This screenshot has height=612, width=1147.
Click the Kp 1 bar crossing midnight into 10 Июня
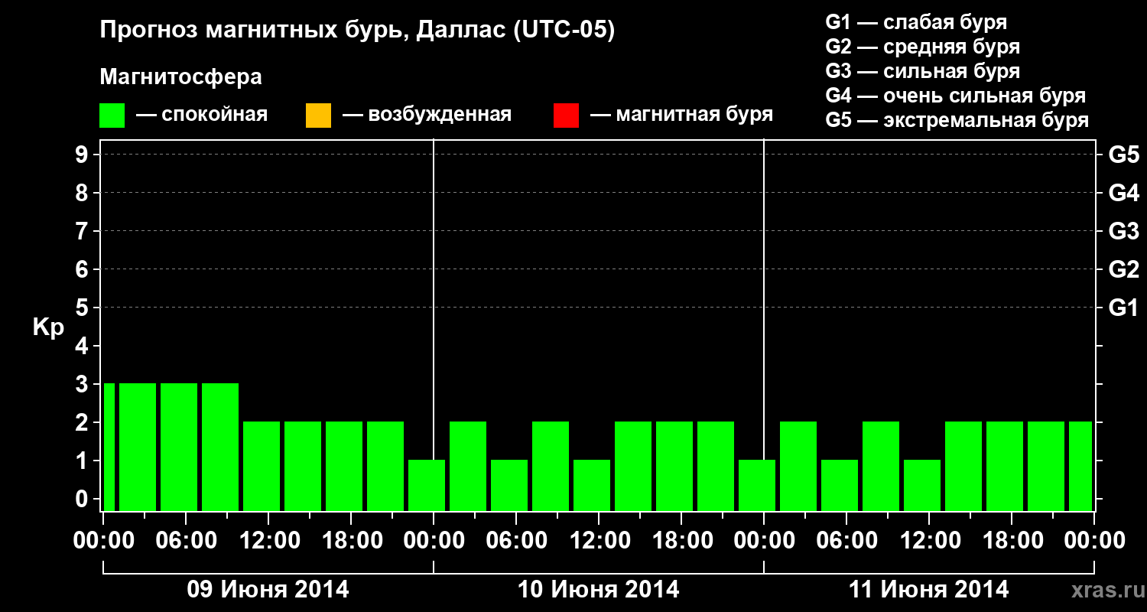[427, 485]
